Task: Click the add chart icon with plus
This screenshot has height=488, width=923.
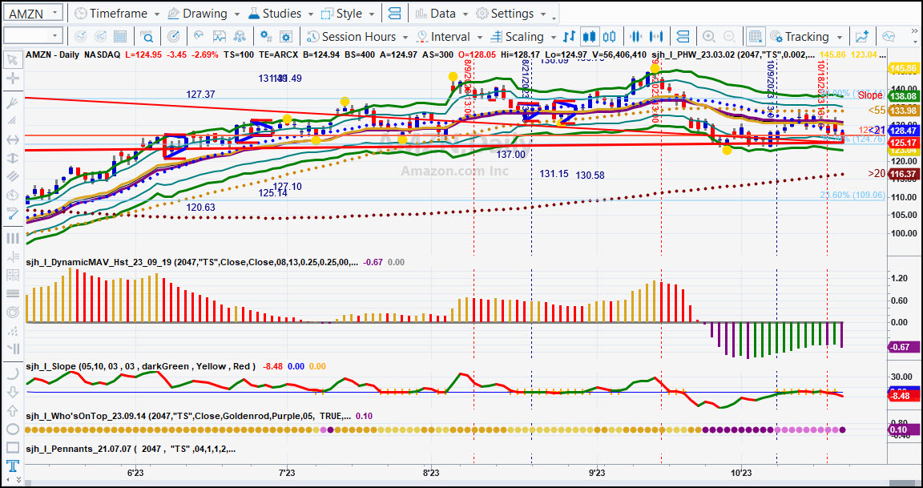Action: tap(862, 37)
